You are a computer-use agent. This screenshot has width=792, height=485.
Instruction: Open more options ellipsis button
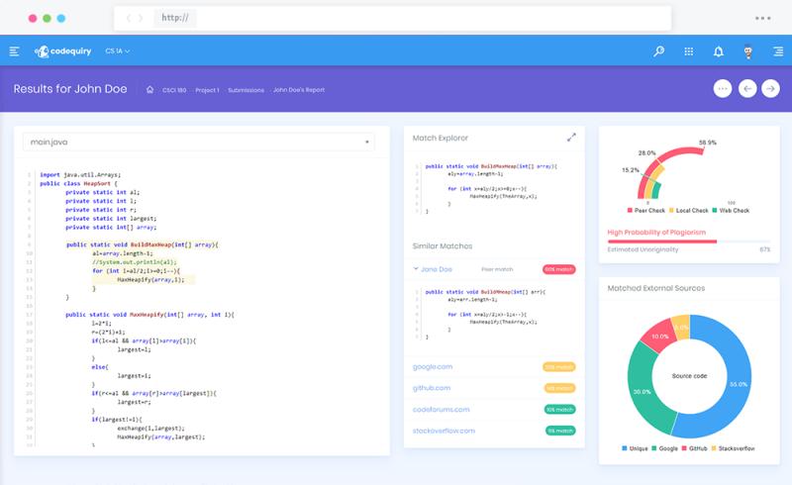click(x=723, y=89)
